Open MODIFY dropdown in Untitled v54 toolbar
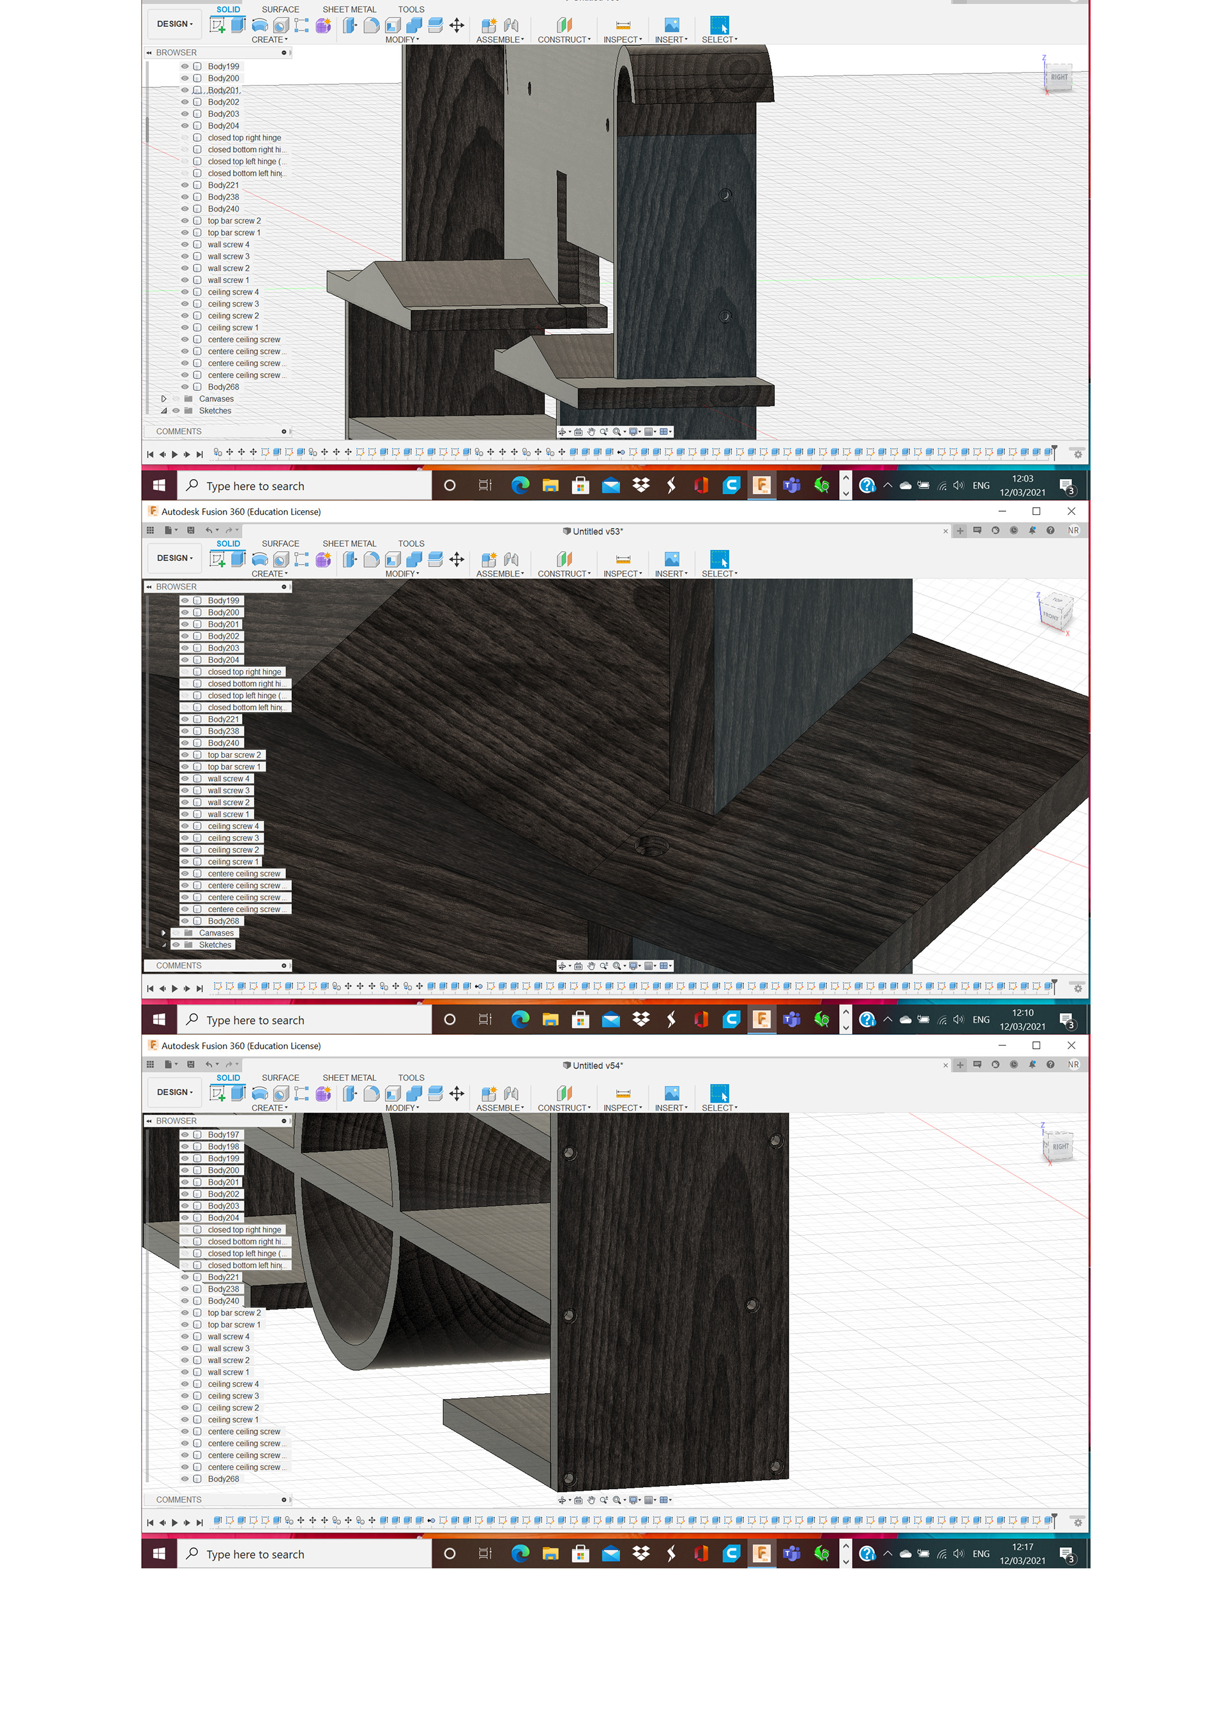This screenshot has width=1226, height=1735. (x=402, y=1108)
